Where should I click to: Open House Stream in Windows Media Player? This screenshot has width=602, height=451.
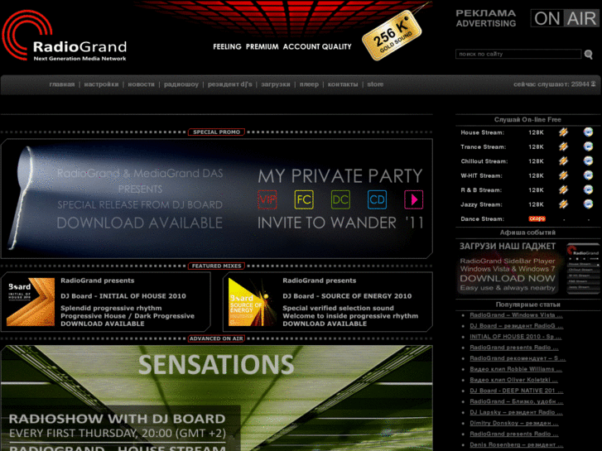coord(588,132)
